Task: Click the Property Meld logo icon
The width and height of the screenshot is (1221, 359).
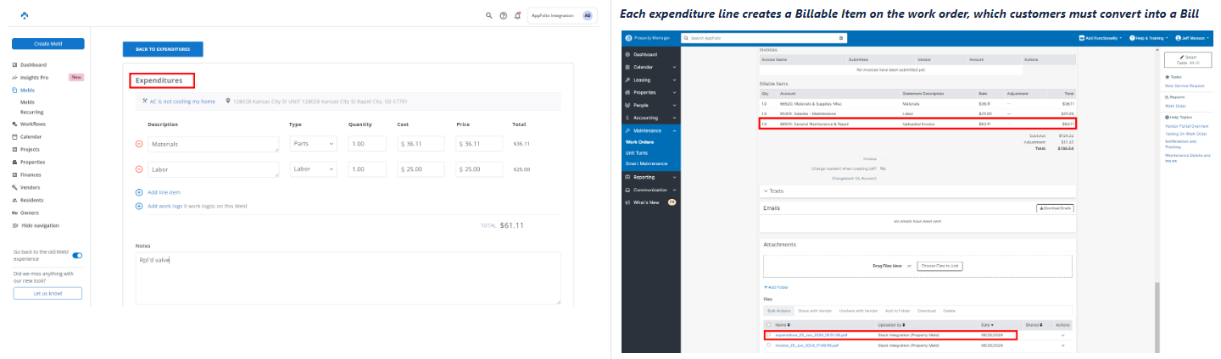Action: click(x=25, y=15)
